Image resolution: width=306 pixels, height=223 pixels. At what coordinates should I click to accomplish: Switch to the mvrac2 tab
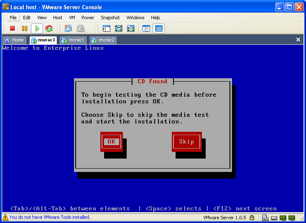[103, 40]
